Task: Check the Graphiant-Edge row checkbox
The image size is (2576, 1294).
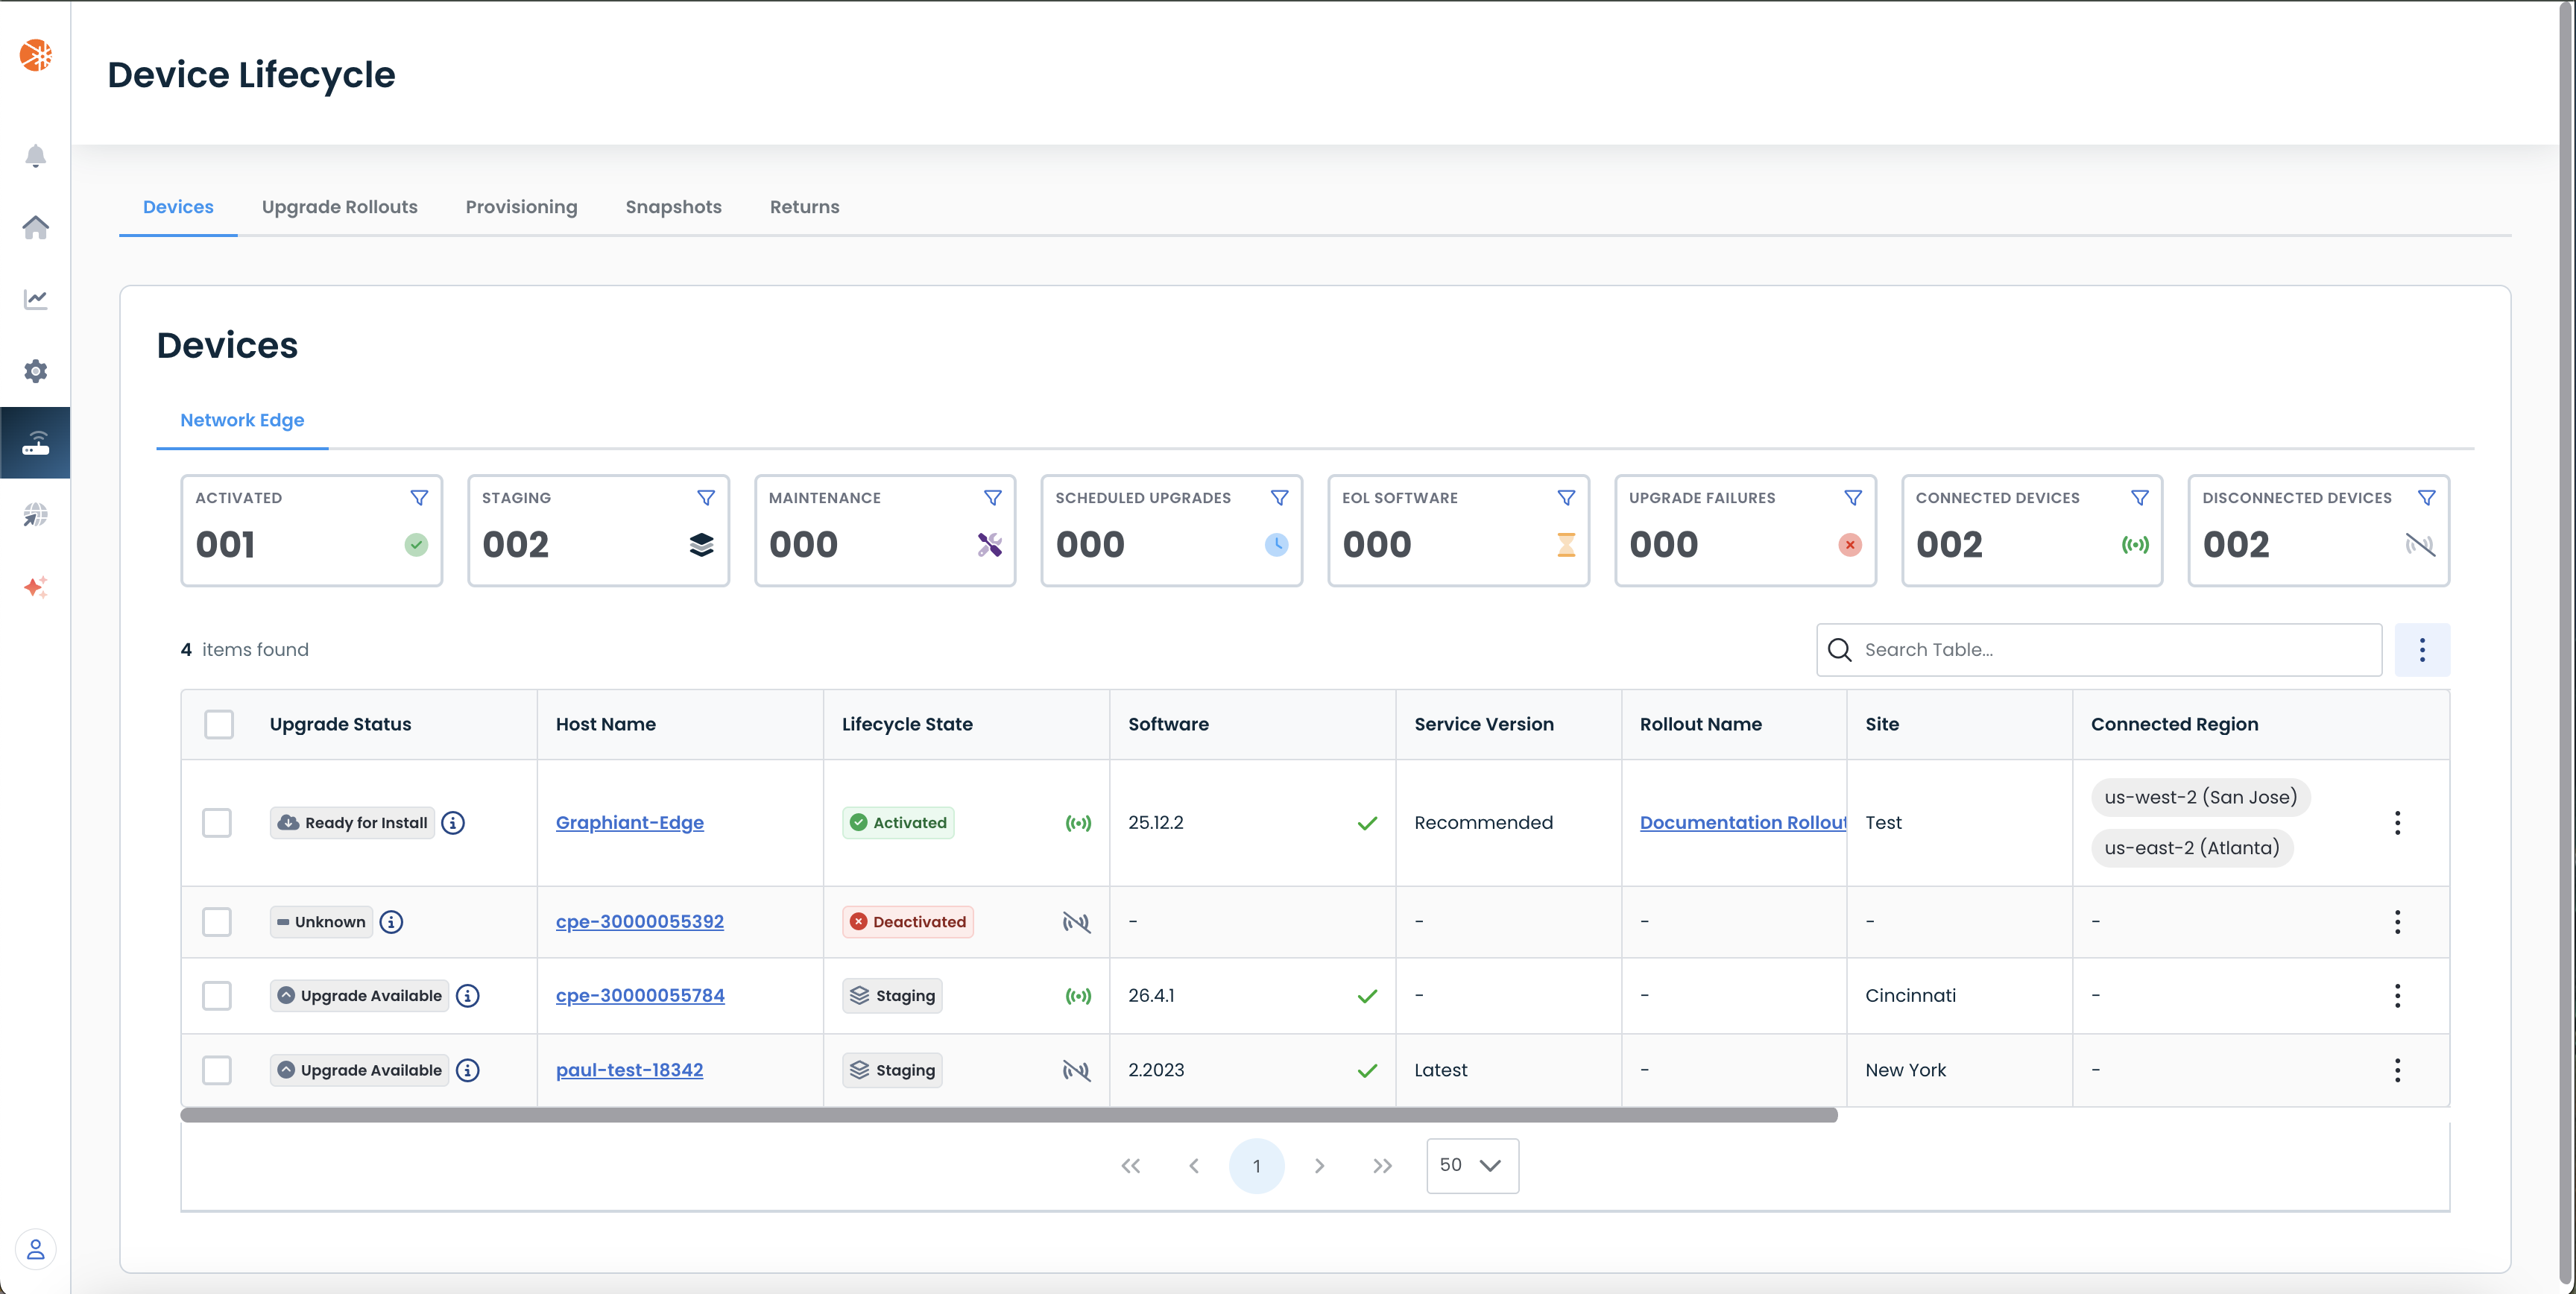Action: point(217,823)
